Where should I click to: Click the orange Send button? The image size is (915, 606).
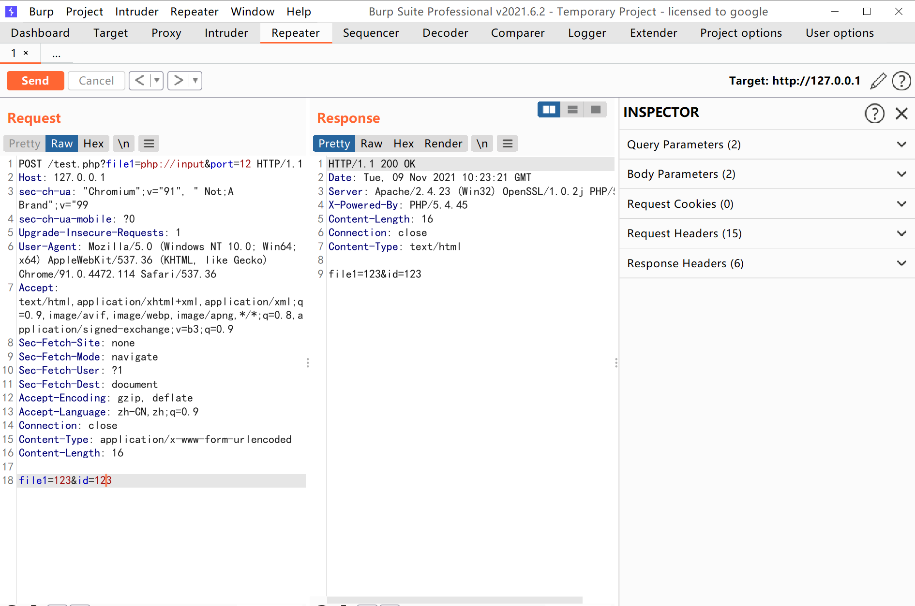(35, 81)
